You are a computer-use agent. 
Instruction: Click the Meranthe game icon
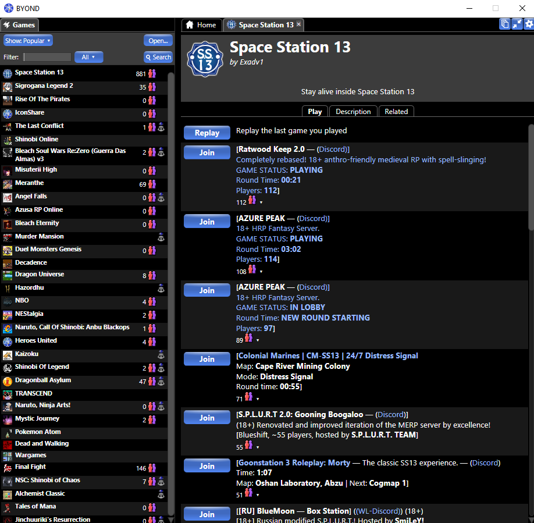8,184
